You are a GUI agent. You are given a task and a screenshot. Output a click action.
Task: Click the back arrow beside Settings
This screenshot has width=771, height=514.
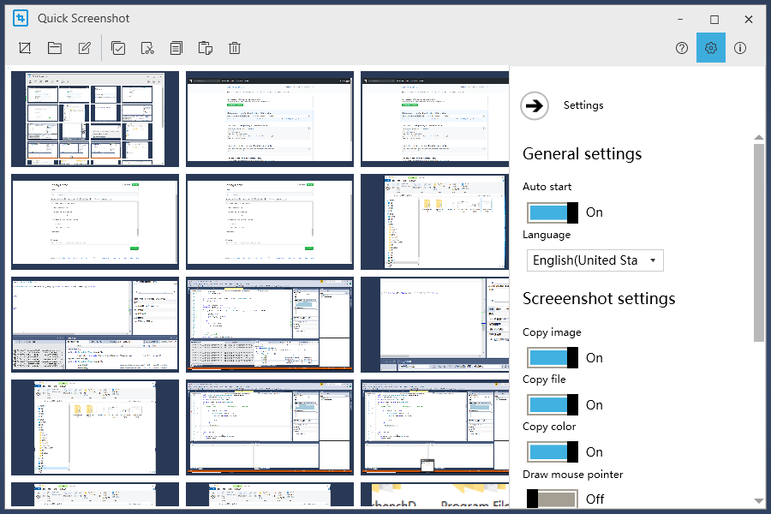(x=535, y=105)
